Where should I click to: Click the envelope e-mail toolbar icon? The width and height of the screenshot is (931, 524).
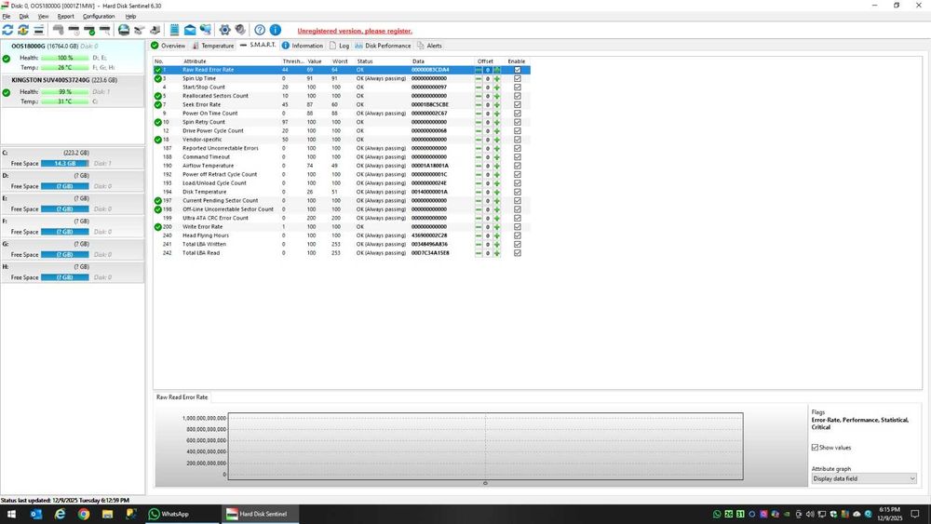[190, 30]
